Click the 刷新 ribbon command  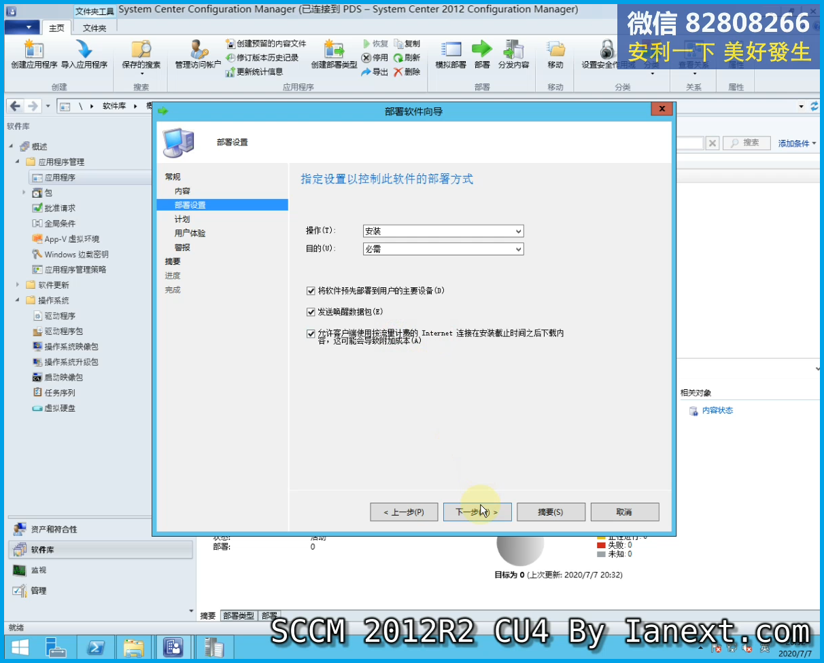[407, 58]
